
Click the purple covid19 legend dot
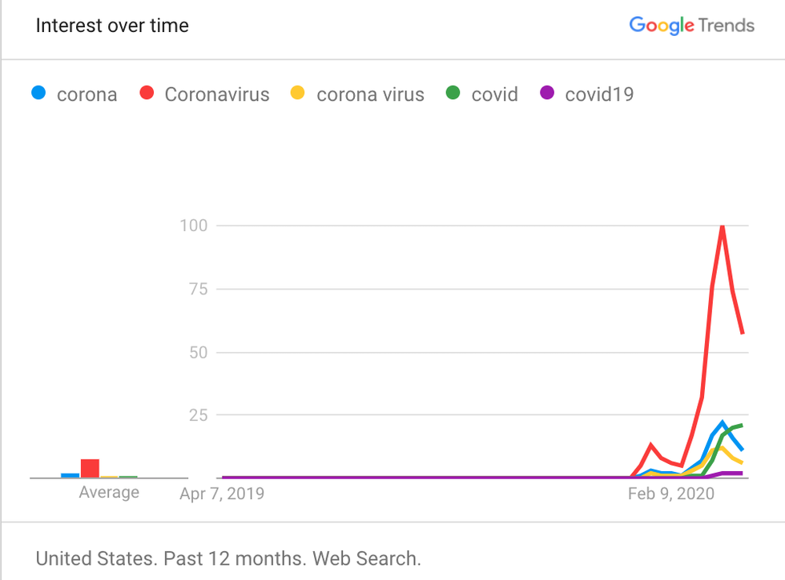click(x=547, y=94)
